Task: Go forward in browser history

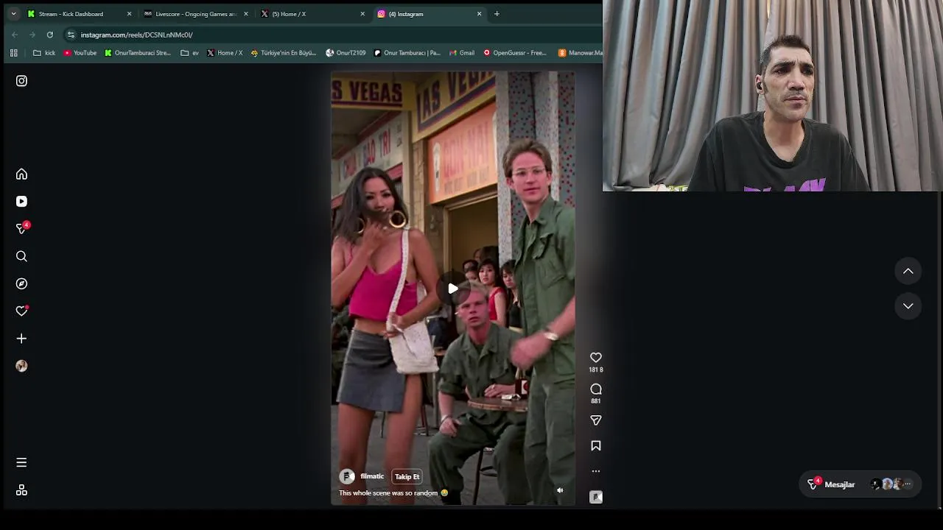Action: (32, 35)
